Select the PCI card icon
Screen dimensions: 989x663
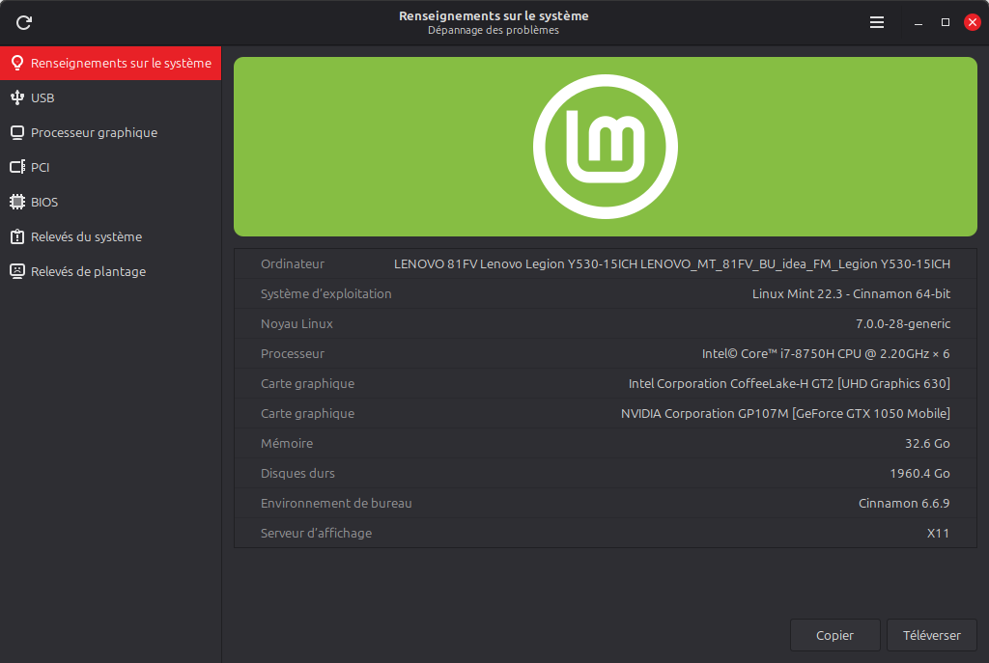click(x=17, y=167)
